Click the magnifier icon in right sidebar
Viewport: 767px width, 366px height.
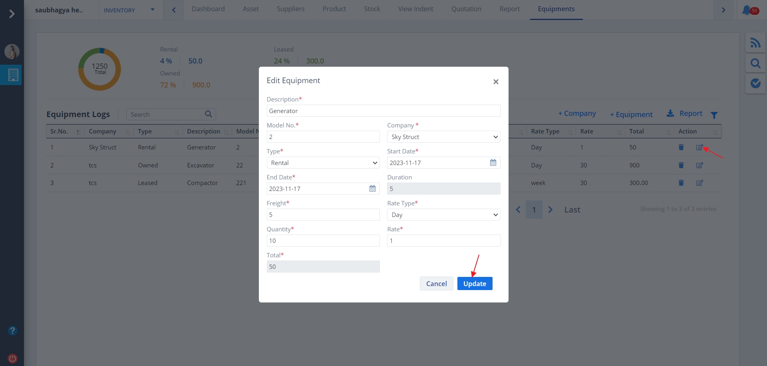tap(755, 63)
